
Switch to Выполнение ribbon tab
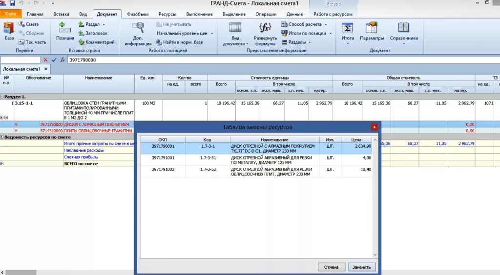(x=199, y=14)
